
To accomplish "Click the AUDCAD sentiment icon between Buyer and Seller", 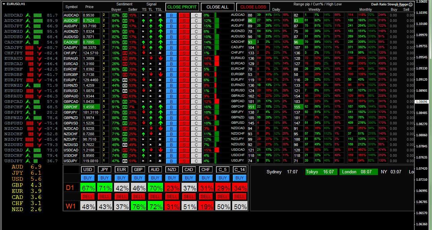I will [125, 16].
